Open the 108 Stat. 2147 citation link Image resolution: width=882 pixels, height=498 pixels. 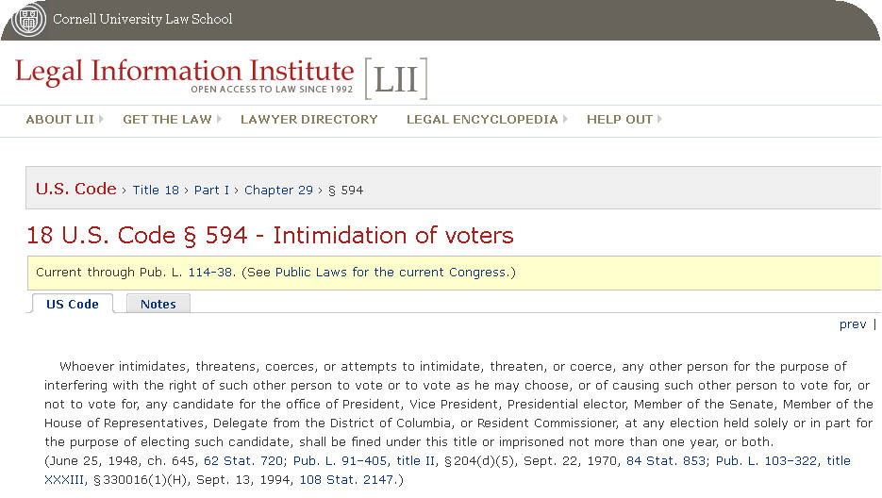[x=346, y=480]
